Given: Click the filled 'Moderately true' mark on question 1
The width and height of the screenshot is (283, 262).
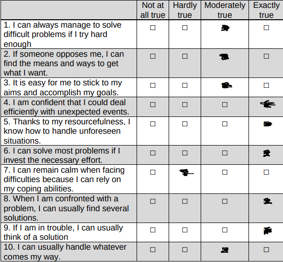Looking at the screenshot, I should [x=225, y=28].
